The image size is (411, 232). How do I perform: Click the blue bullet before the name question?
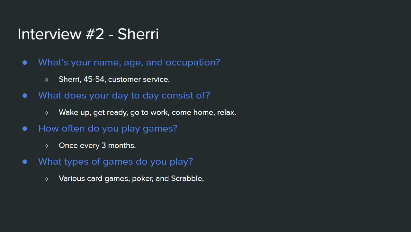[x=25, y=63]
